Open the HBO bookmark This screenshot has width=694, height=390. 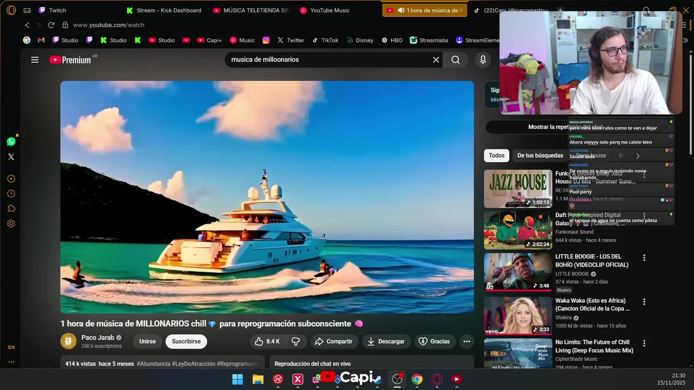click(392, 40)
